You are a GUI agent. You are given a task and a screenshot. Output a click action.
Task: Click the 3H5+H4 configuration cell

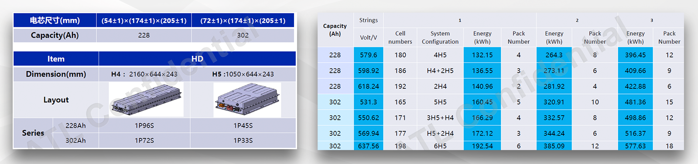tap(440, 117)
